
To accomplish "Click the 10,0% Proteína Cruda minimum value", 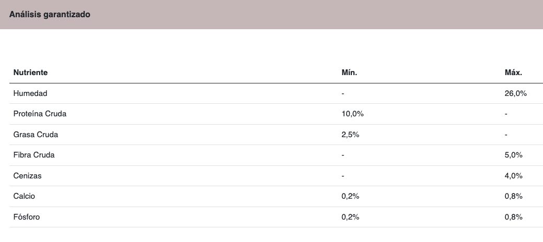I will click(352, 114).
